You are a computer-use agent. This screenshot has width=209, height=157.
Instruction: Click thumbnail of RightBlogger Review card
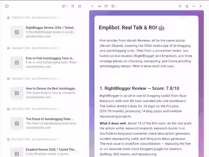[17, 32]
